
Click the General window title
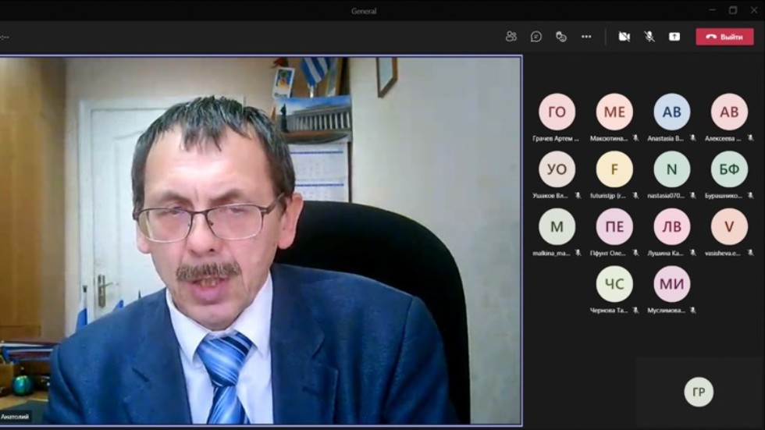364,11
